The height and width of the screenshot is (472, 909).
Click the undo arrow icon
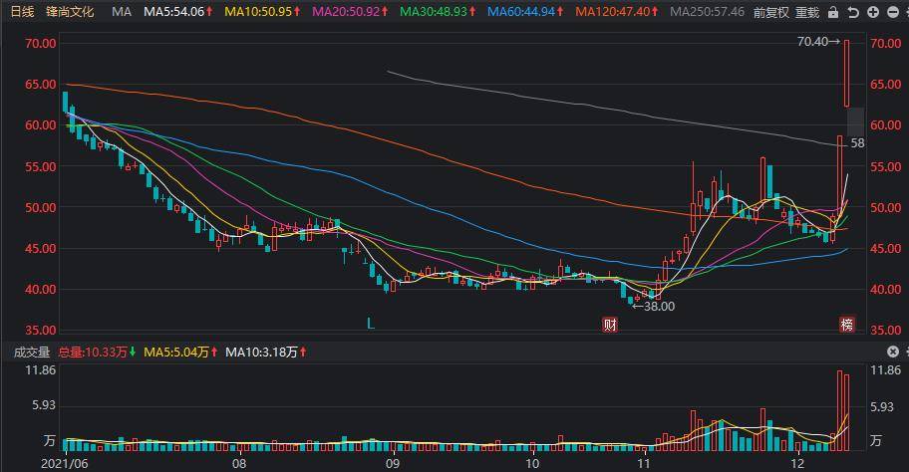[x=853, y=12]
